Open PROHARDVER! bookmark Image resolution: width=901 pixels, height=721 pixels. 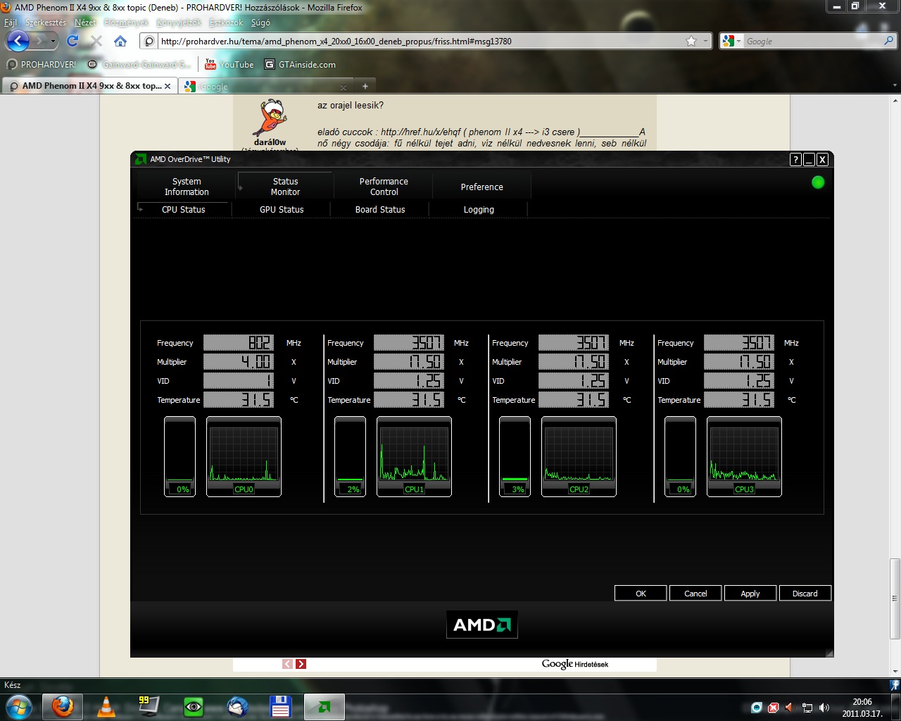[42, 64]
